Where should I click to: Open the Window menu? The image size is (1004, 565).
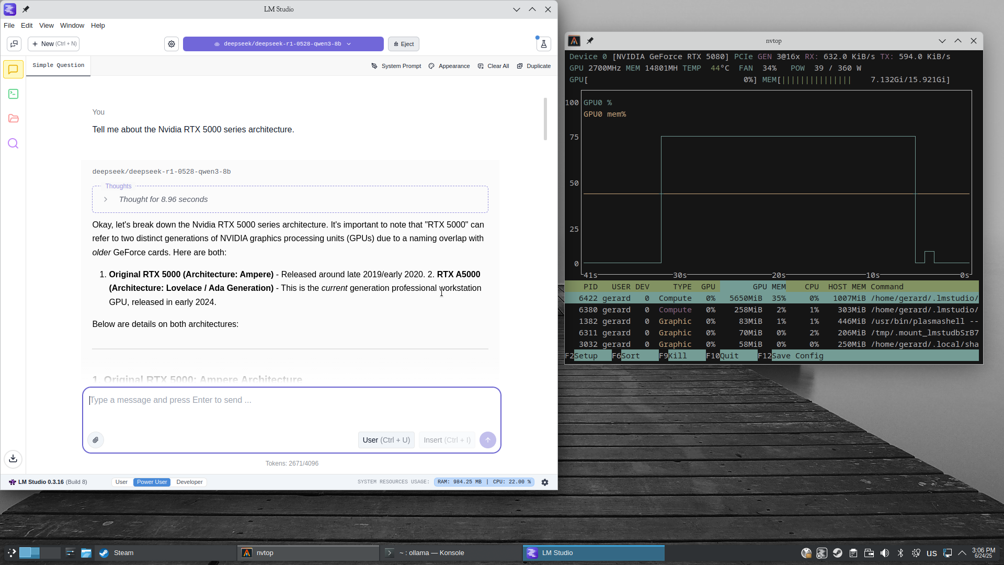72,25
